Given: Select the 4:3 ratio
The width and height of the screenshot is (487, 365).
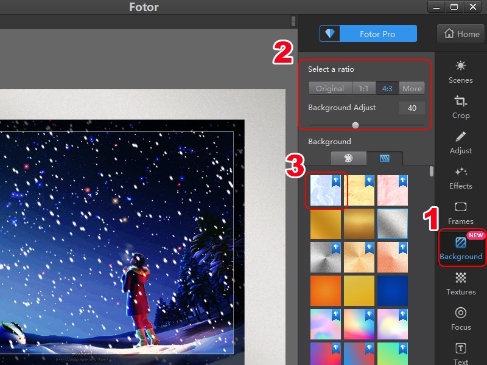Looking at the screenshot, I should tap(387, 88).
